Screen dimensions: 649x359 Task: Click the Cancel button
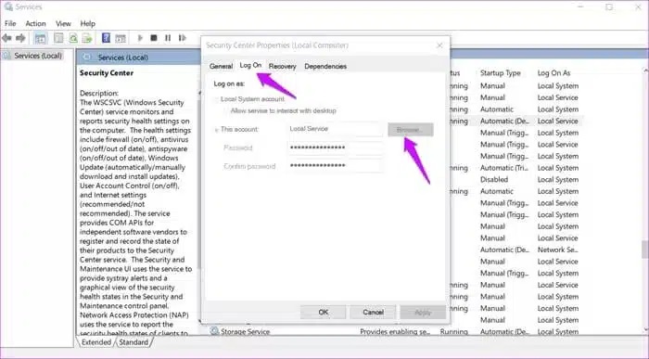click(373, 313)
